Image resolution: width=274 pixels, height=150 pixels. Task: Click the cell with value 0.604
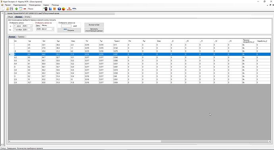[x=120, y=83]
